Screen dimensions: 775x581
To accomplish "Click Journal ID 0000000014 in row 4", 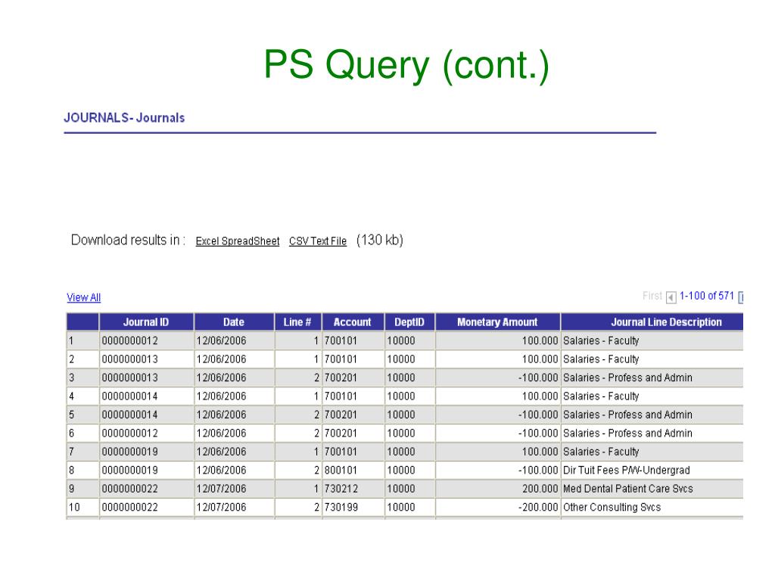I will (x=130, y=396).
